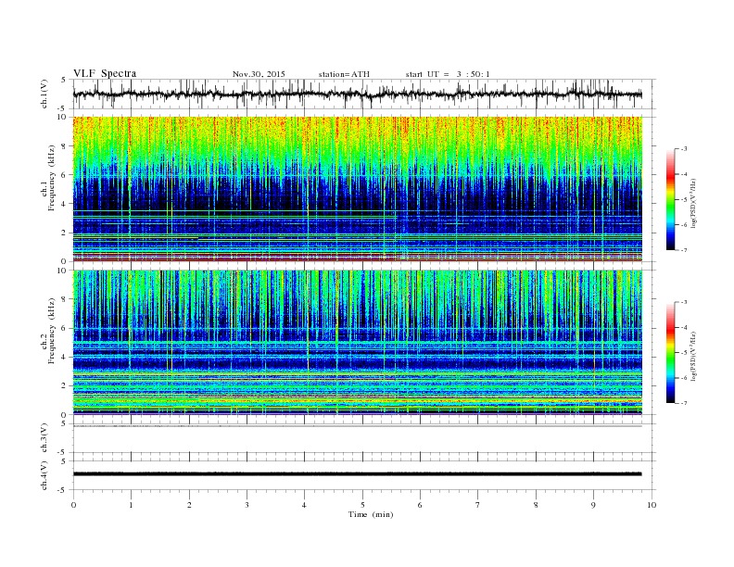Viewport: 734px width, 567px height.
Task: Click the "-3" label on ch.2 color bar
Action: (684, 302)
